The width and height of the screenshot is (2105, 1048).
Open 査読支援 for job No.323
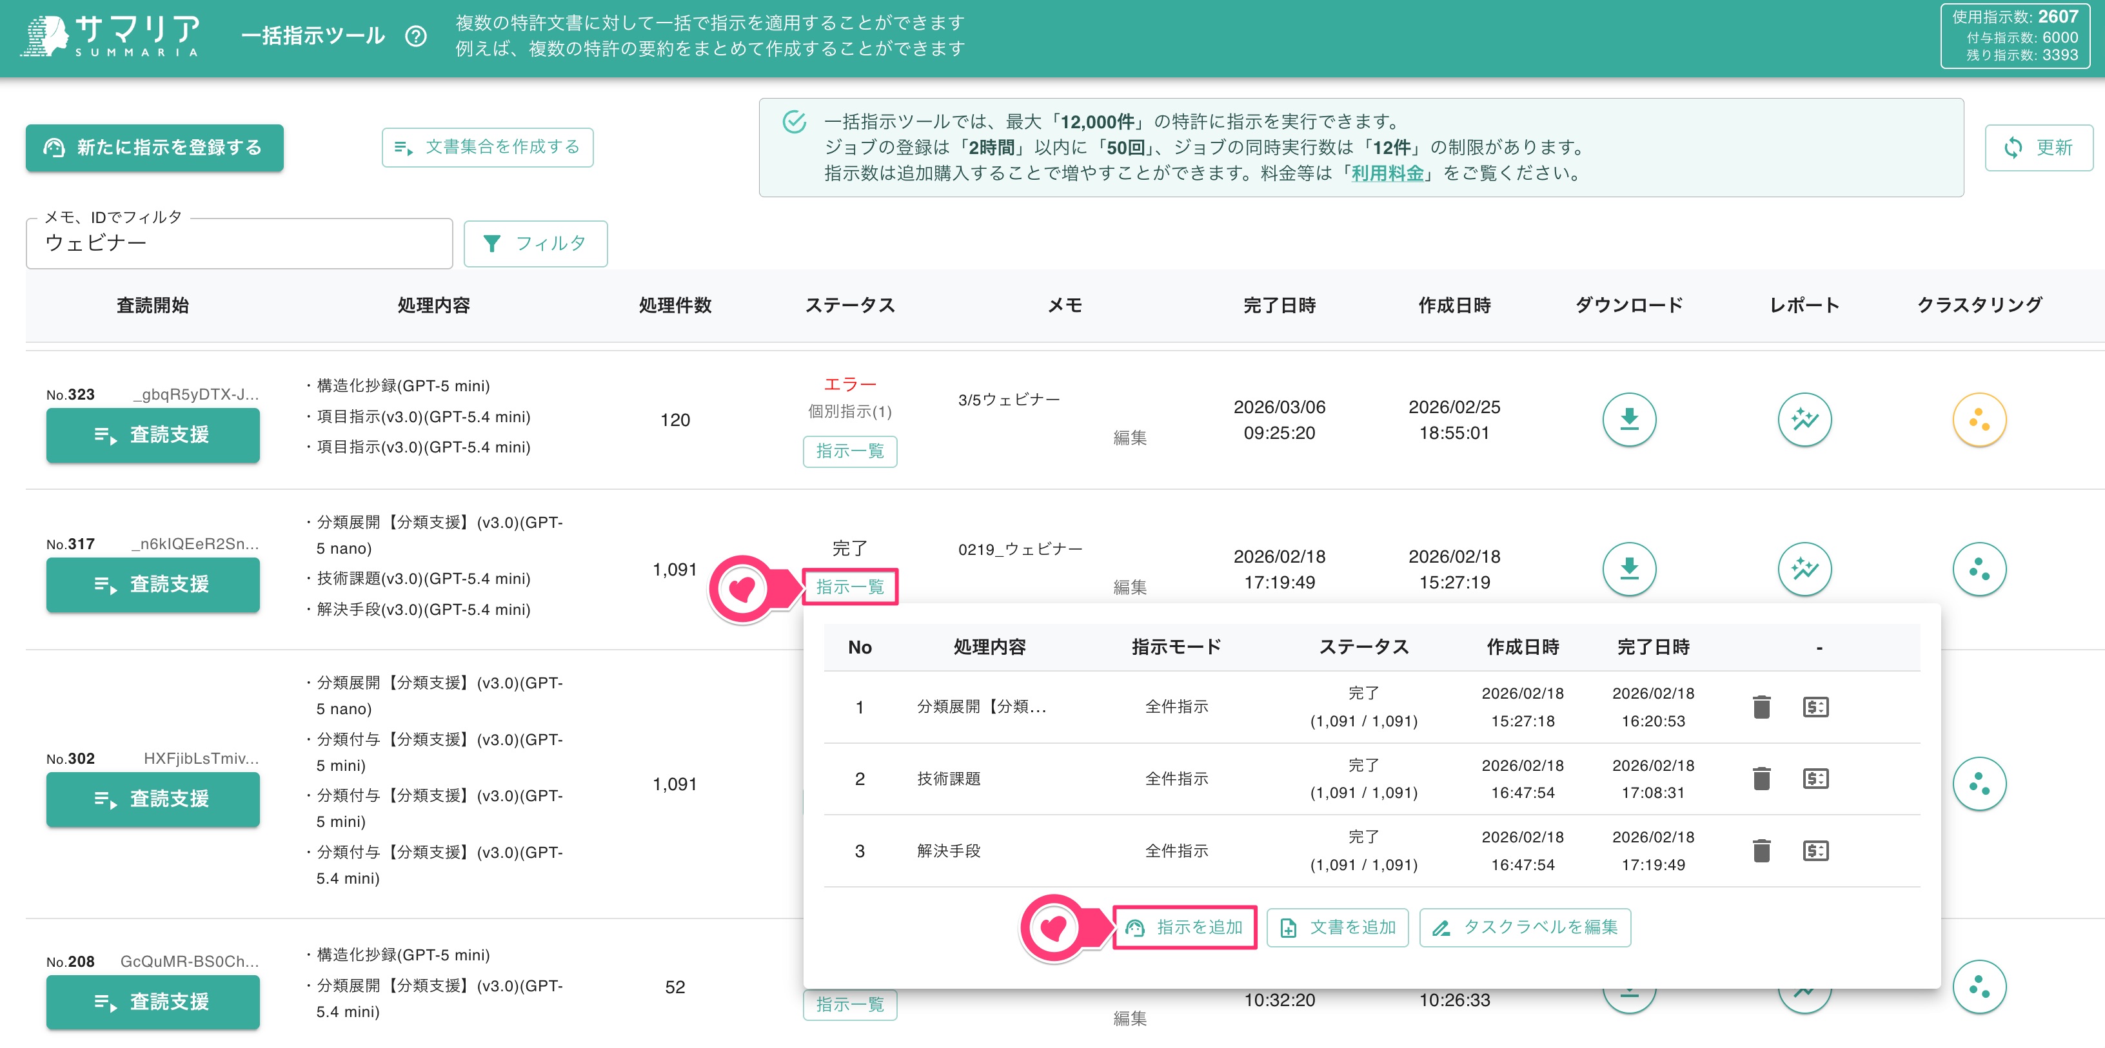(153, 435)
